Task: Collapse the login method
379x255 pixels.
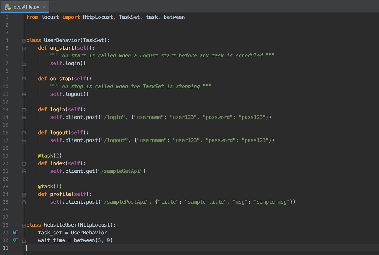Action: [24, 109]
